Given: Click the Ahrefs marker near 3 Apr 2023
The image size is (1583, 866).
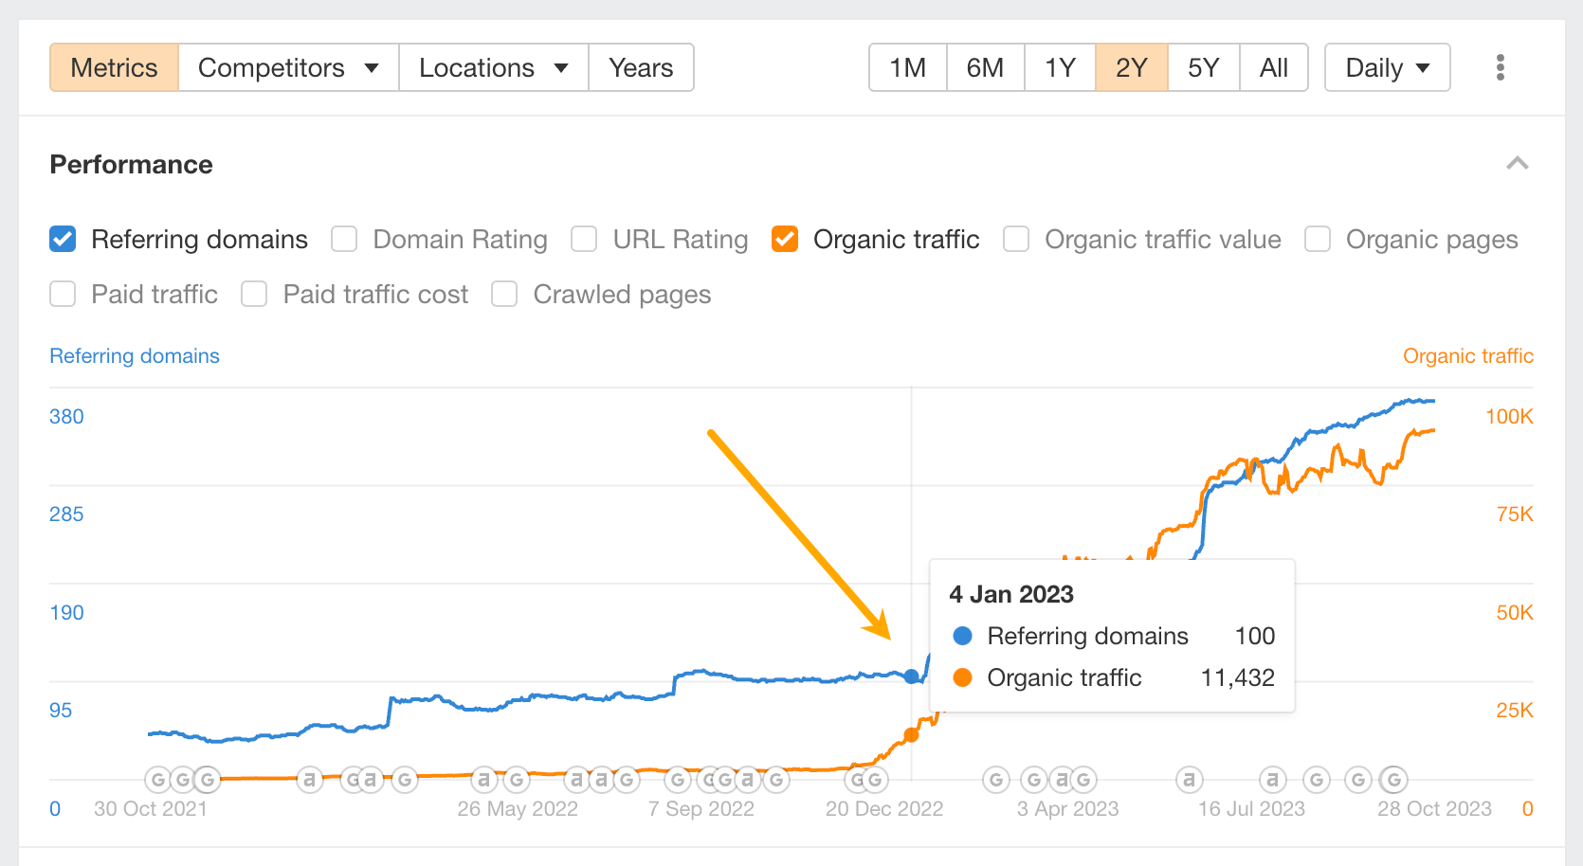Looking at the screenshot, I should click(x=1062, y=779).
